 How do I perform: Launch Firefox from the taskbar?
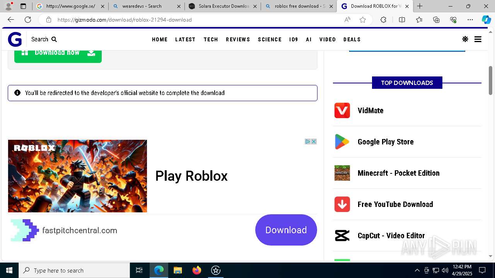tap(197, 270)
